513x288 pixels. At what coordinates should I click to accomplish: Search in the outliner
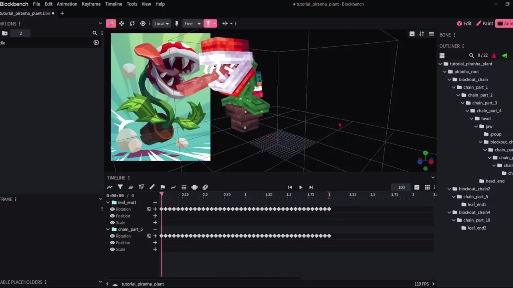point(471,56)
